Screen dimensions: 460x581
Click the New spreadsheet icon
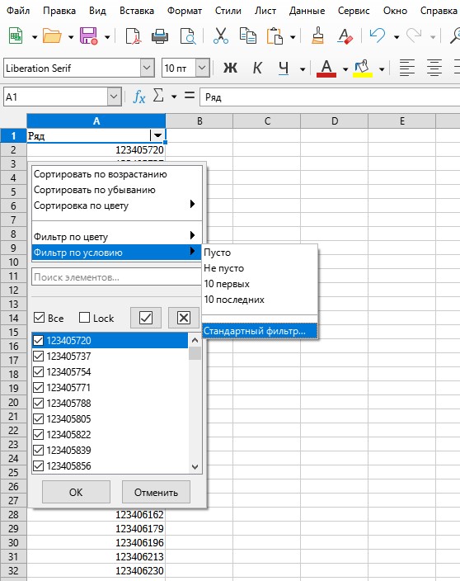point(16,36)
